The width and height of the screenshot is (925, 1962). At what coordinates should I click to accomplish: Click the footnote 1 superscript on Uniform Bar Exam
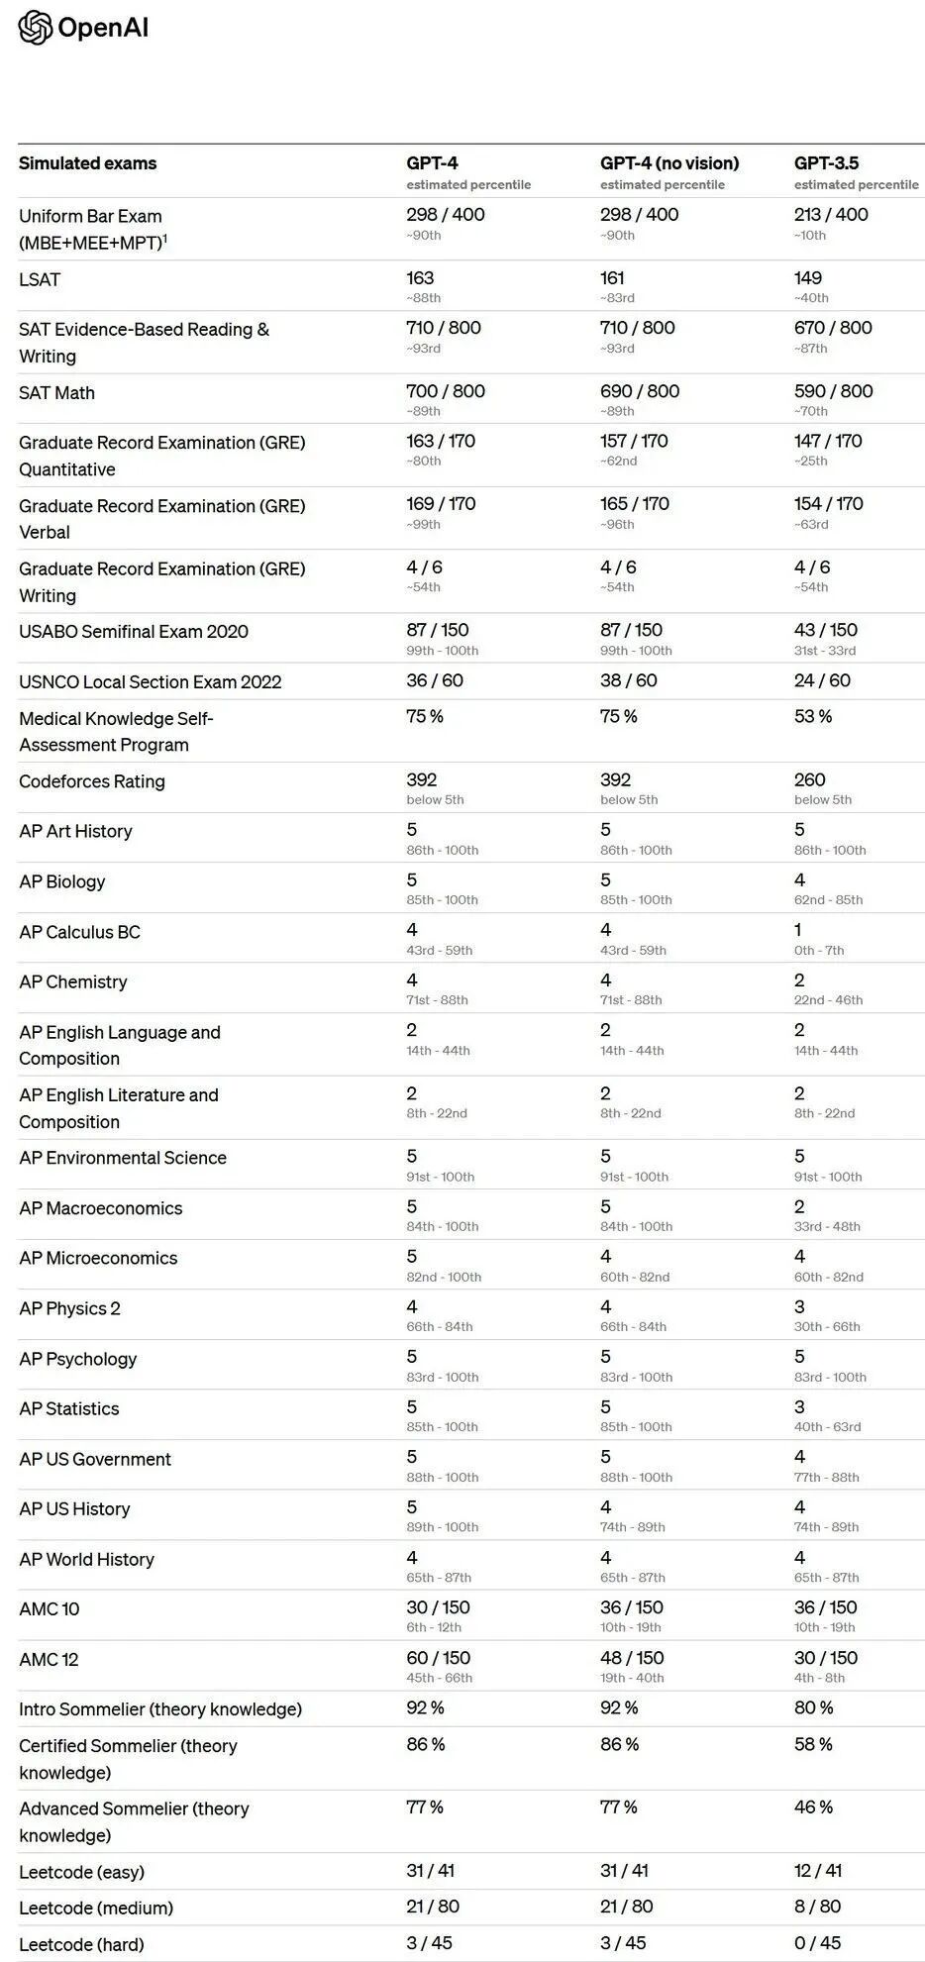[x=165, y=238]
